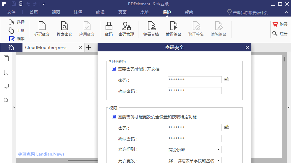
Task: Expand the right side panel arrow
Action: (x=289, y=107)
